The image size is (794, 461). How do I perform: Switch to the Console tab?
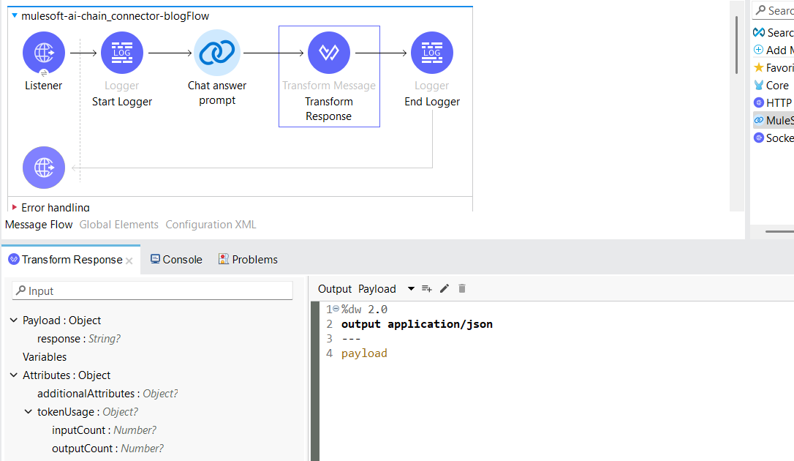pyautogui.click(x=177, y=260)
